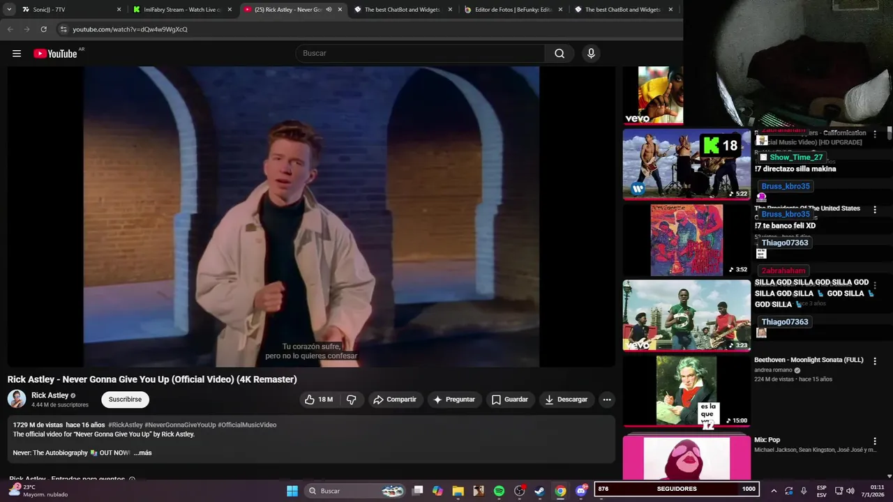
Task: Open Steam from the taskbar
Action: tap(539, 491)
